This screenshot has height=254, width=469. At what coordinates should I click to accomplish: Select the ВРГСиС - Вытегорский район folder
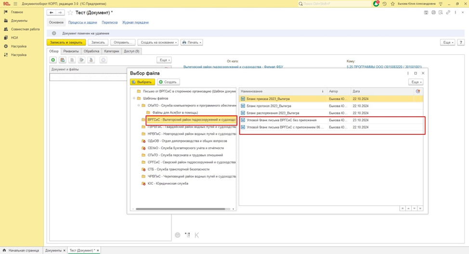(x=192, y=120)
